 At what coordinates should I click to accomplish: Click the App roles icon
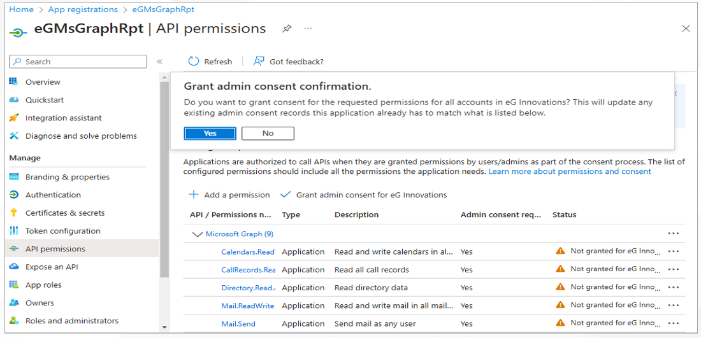click(14, 285)
